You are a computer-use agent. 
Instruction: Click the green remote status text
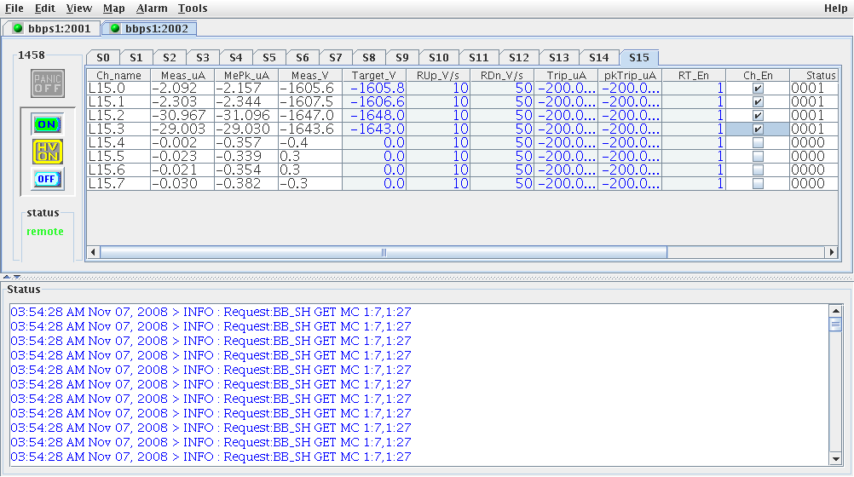pos(45,232)
